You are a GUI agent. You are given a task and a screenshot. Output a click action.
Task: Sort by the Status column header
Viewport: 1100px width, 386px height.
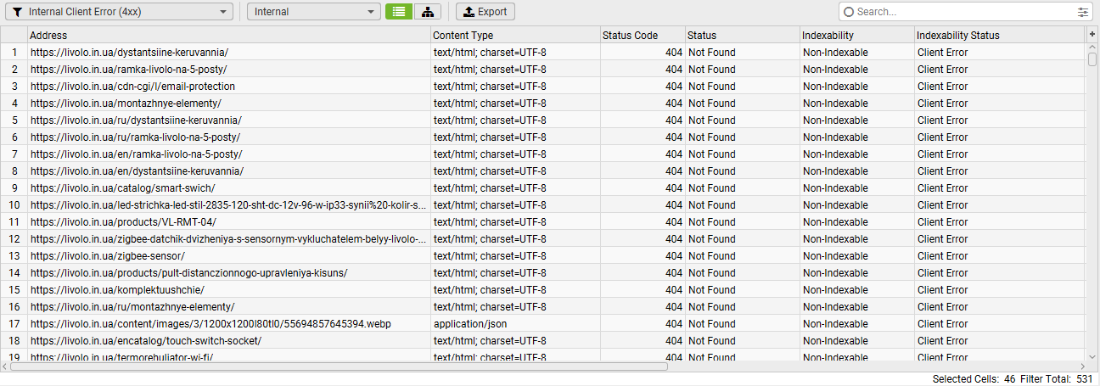coord(742,35)
